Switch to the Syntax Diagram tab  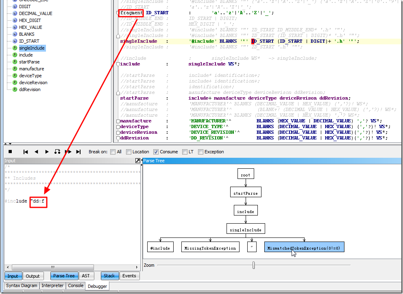(x=21, y=285)
